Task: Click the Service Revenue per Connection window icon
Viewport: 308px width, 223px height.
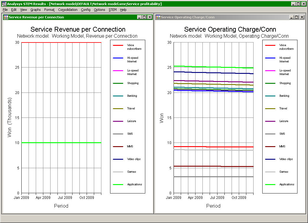Action: (6, 17)
